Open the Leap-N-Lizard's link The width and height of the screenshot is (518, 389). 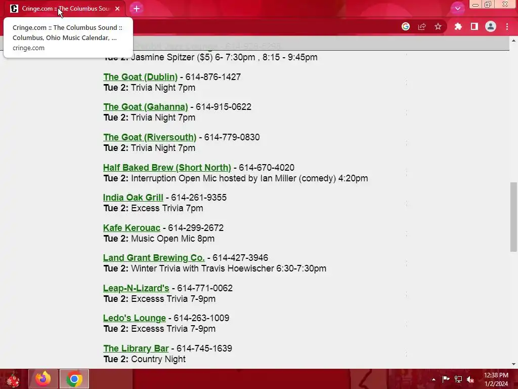[x=136, y=288]
